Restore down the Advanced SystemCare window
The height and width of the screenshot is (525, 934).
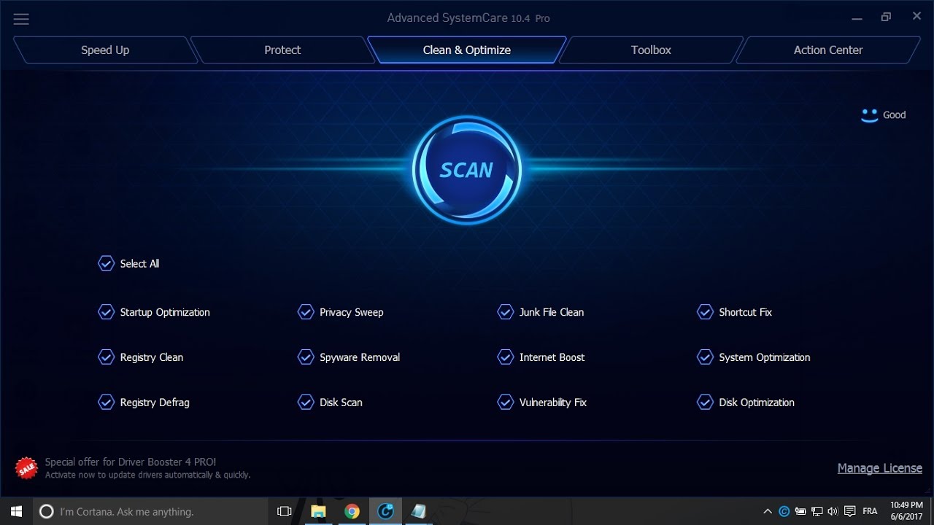tap(886, 17)
